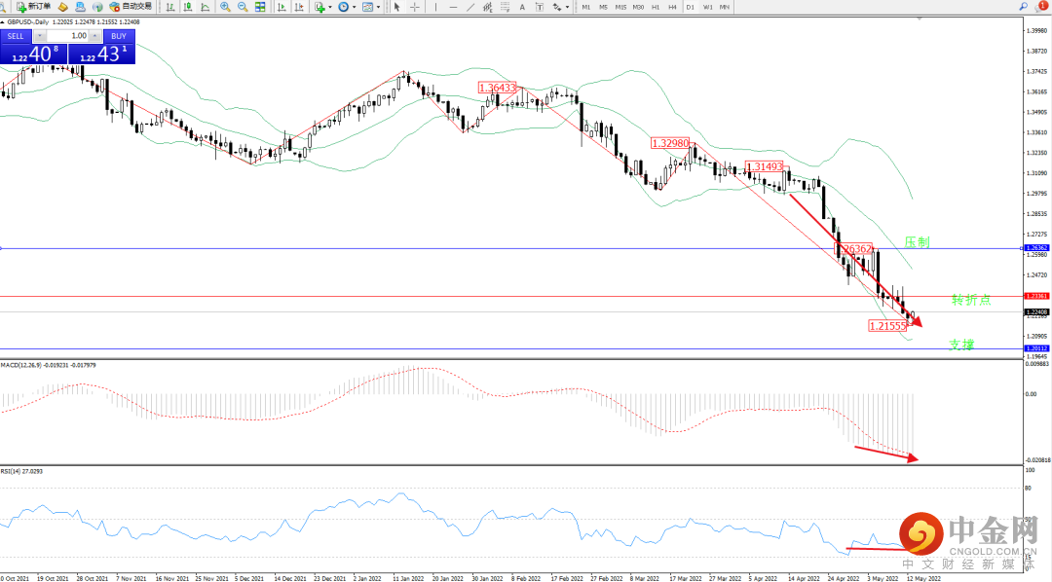This screenshot has height=582, width=1052.
Task: Select the equidistant channel tool
Action: click(488, 7)
